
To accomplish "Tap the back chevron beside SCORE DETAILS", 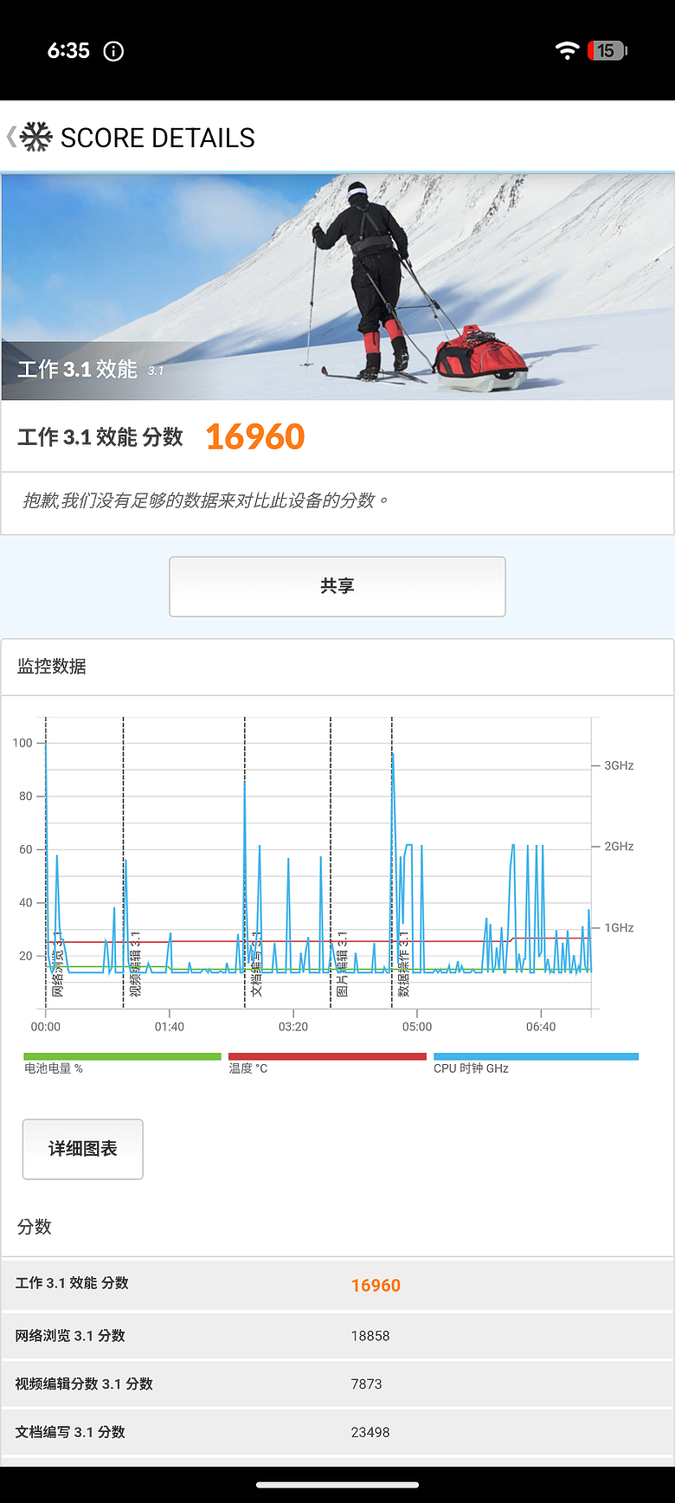I will pyautogui.click(x=11, y=137).
